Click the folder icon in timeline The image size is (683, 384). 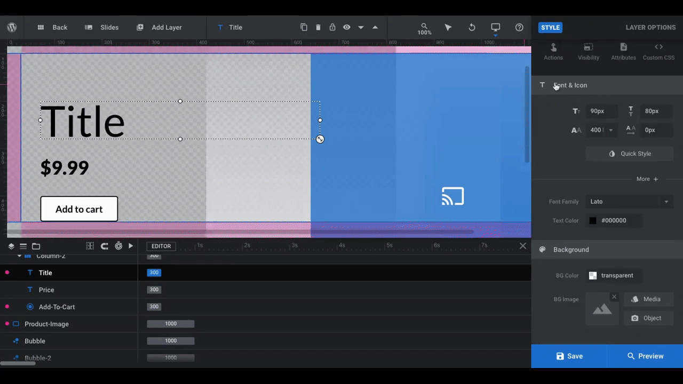click(36, 246)
